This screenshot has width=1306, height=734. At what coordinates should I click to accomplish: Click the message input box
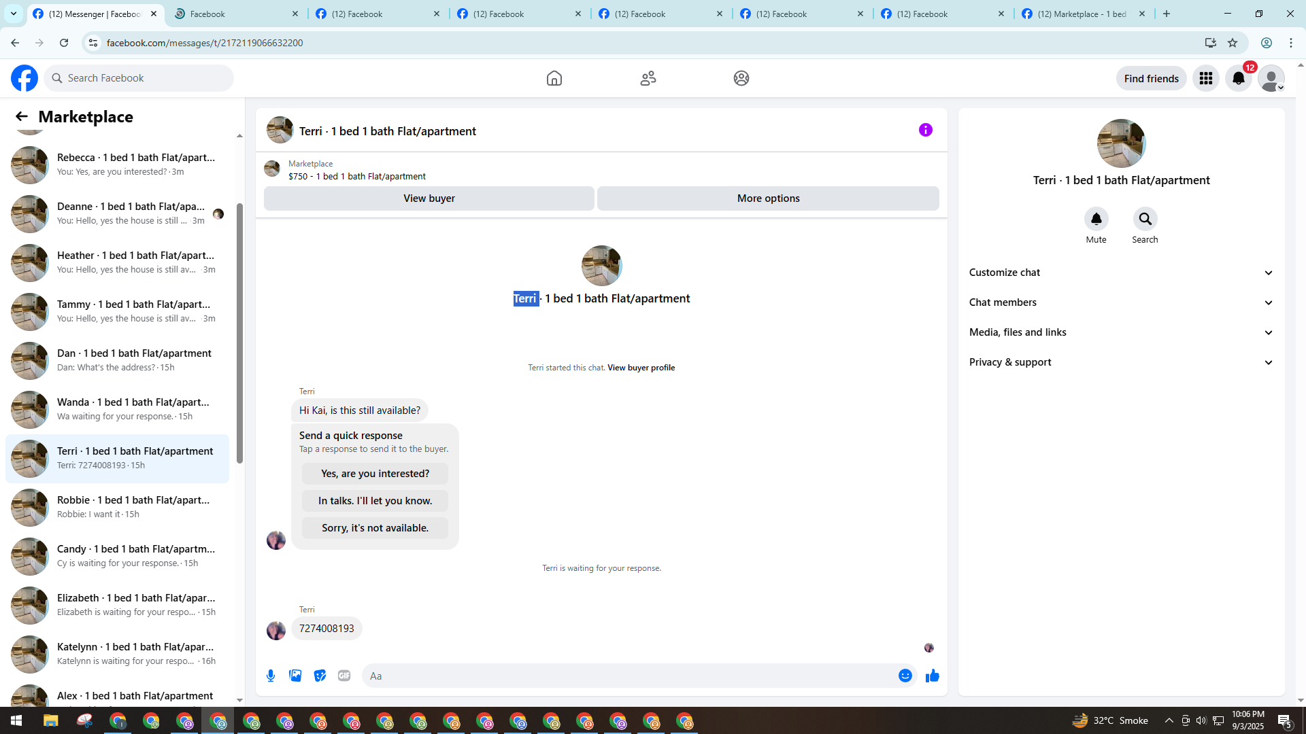click(630, 676)
